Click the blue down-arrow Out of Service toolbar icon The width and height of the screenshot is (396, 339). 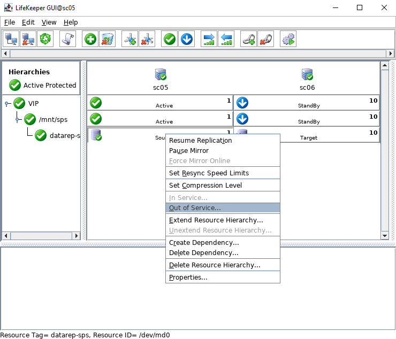pyautogui.click(x=187, y=39)
